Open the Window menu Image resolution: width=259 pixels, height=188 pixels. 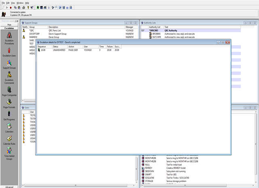tap(20, 2)
